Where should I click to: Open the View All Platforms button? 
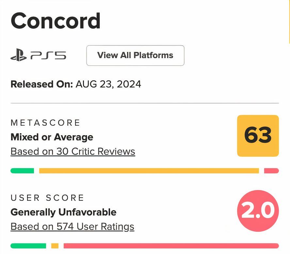coord(135,56)
